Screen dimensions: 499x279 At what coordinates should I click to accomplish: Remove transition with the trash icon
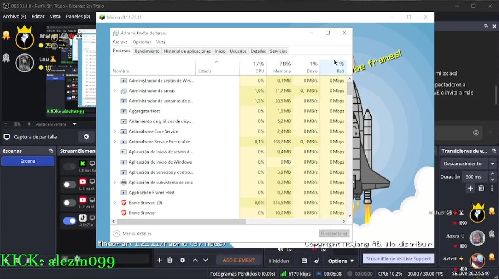pos(481,188)
